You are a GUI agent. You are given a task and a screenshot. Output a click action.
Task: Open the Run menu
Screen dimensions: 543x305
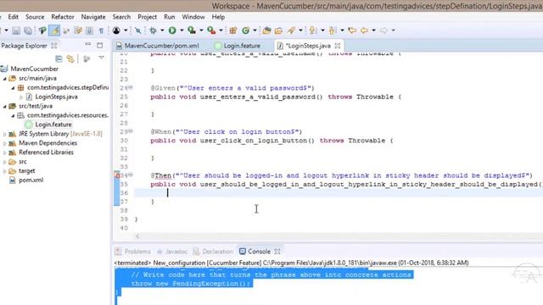pos(170,17)
